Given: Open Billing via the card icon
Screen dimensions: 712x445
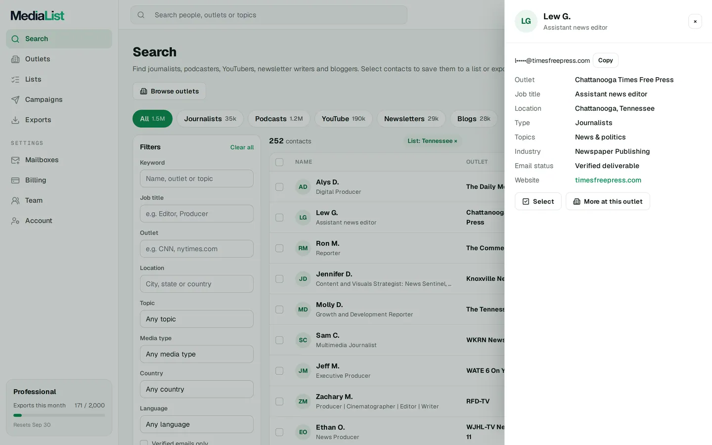Looking at the screenshot, I should coord(15,180).
